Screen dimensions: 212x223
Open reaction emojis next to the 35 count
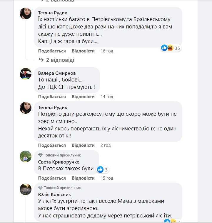pos(168,48)
